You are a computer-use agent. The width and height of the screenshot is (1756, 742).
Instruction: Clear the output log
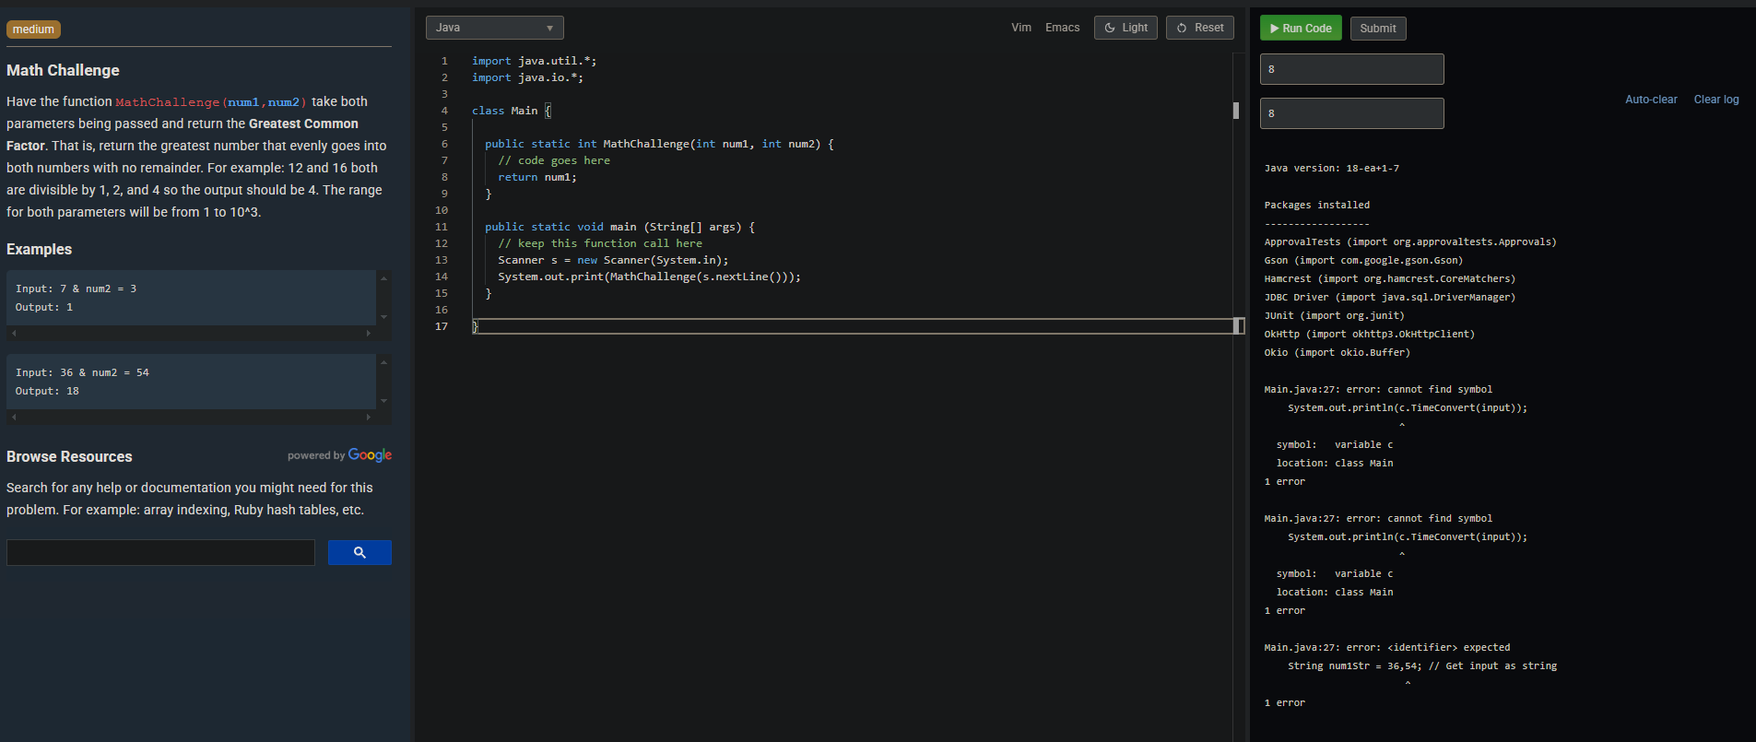click(1716, 100)
